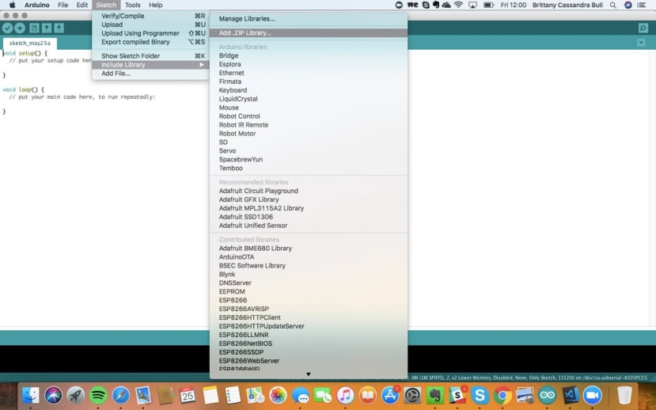Include the Esplora library
Screen dimensions: 656x410
pos(309,64)
